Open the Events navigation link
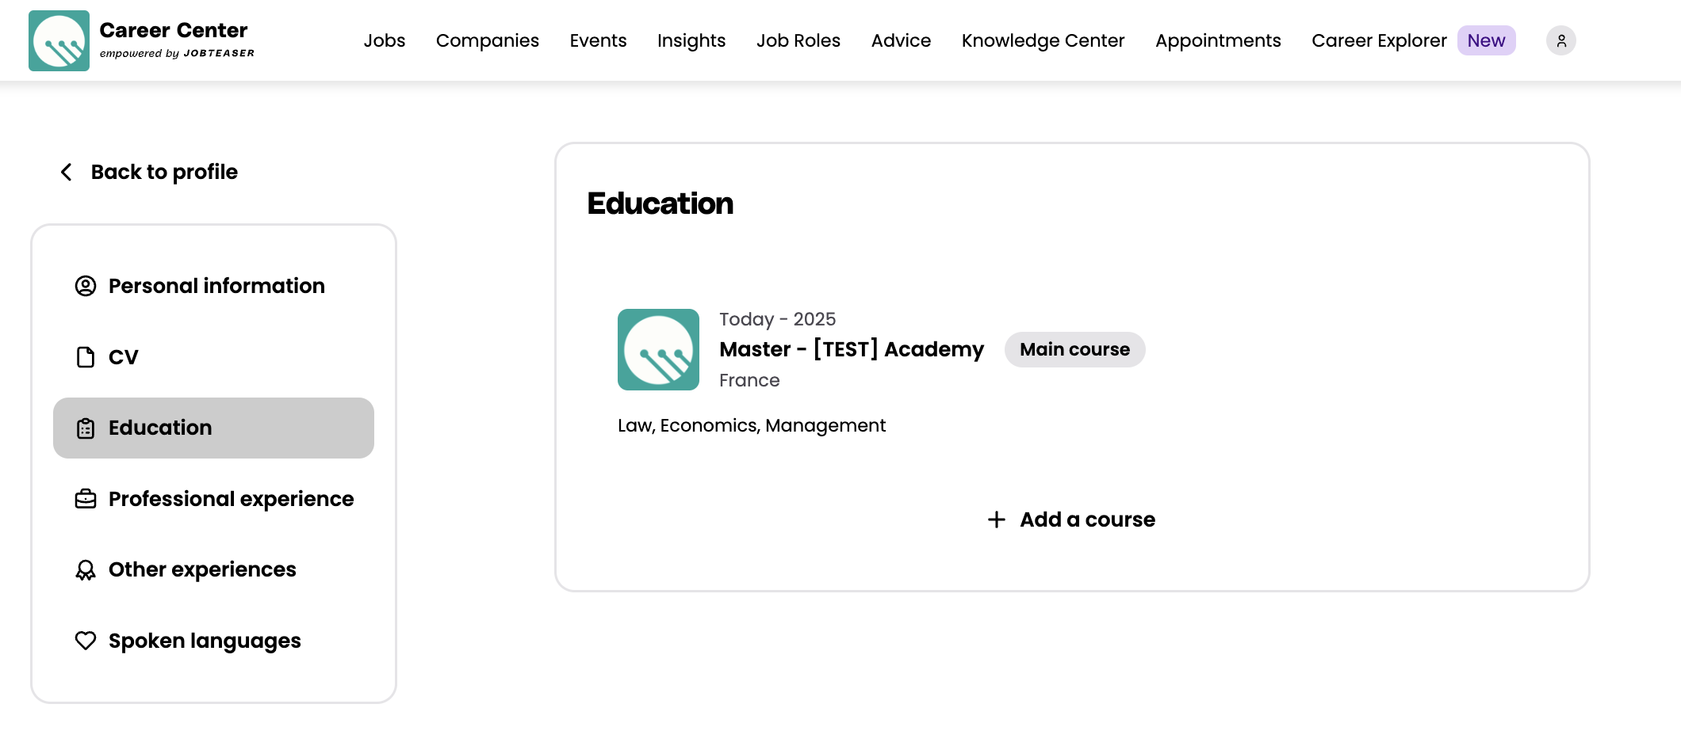 [598, 40]
